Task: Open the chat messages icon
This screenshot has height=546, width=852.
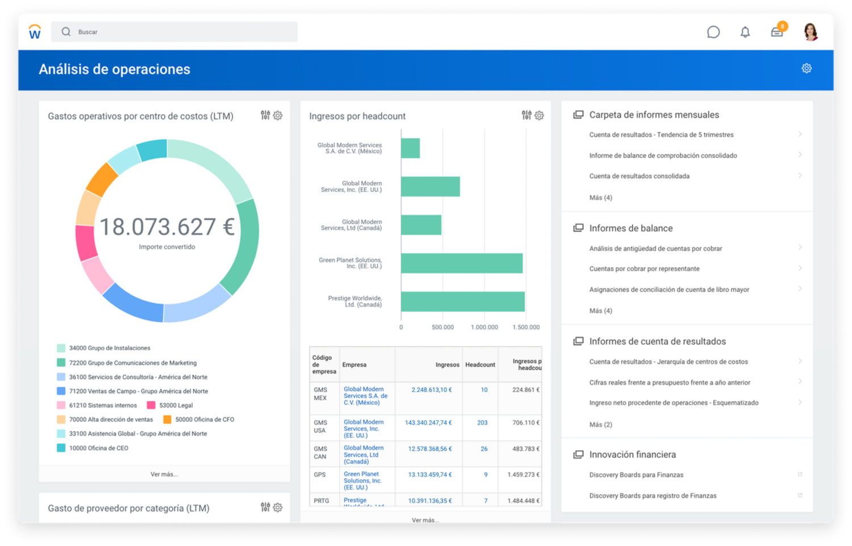Action: click(x=713, y=32)
